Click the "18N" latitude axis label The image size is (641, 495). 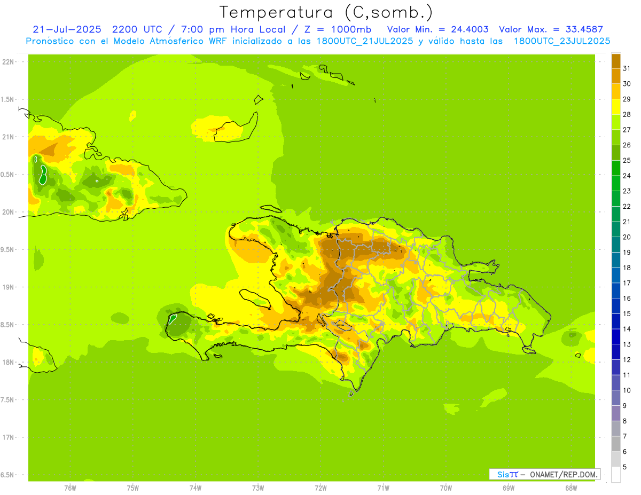pos(8,362)
